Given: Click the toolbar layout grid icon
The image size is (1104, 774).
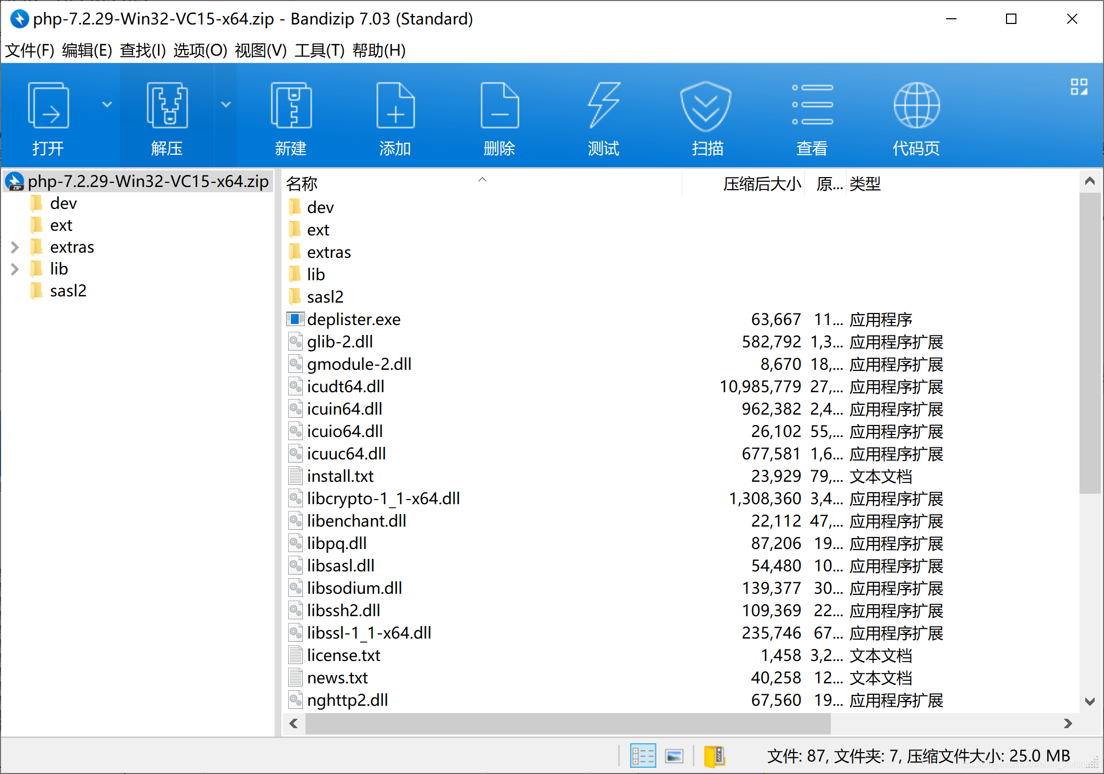Looking at the screenshot, I should 1079,87.
